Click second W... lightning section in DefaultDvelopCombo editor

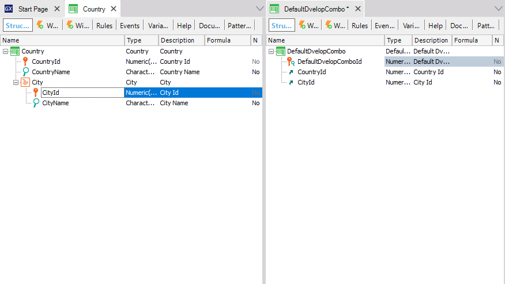[335, 25]
